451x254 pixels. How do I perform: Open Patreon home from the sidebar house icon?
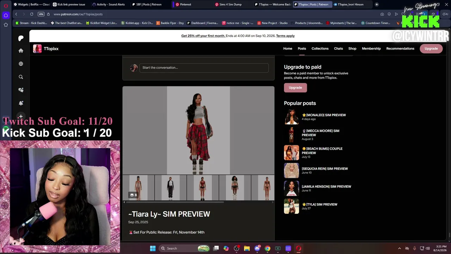click(x=21, y=50)
